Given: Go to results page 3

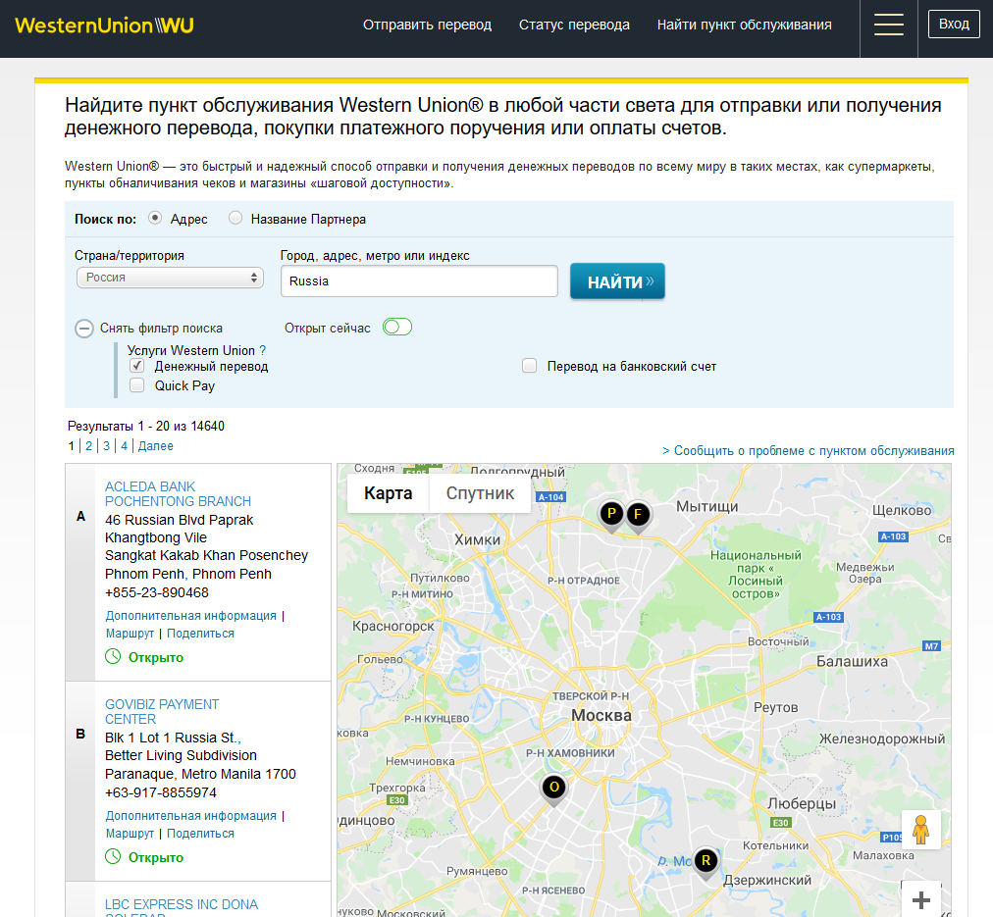Looking at the screenshot, I should [106, 446].
